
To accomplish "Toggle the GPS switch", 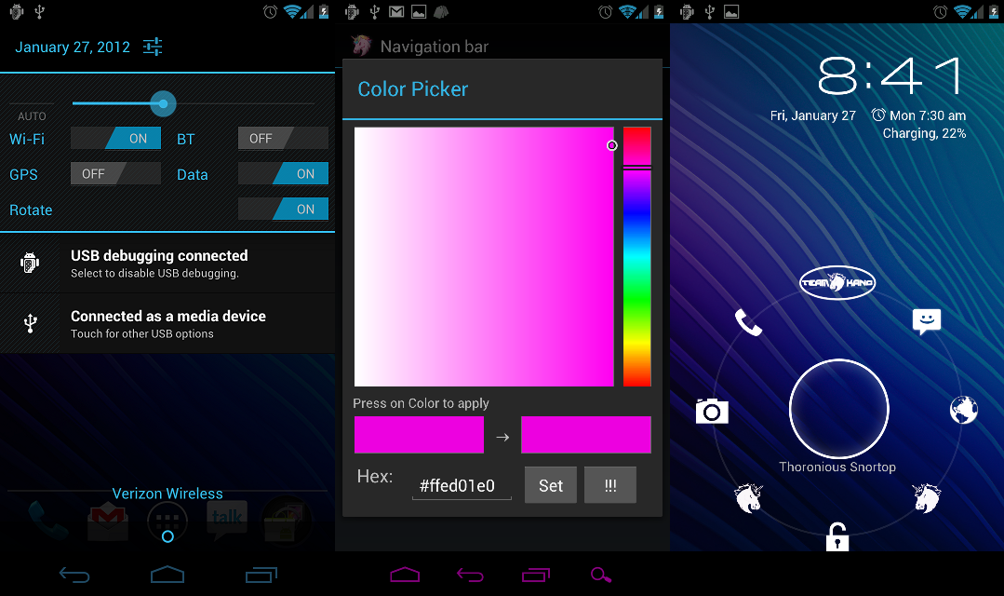I will (116, 173).
